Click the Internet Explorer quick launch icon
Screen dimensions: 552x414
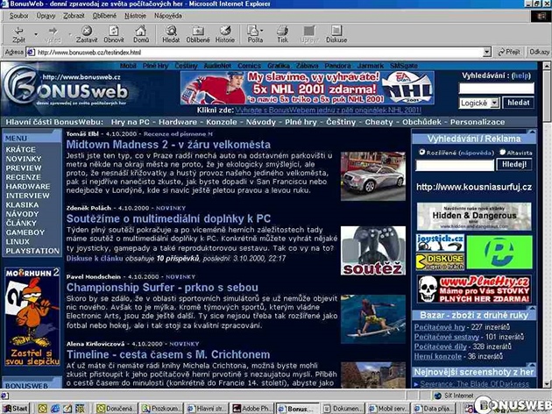pos(55,409)
